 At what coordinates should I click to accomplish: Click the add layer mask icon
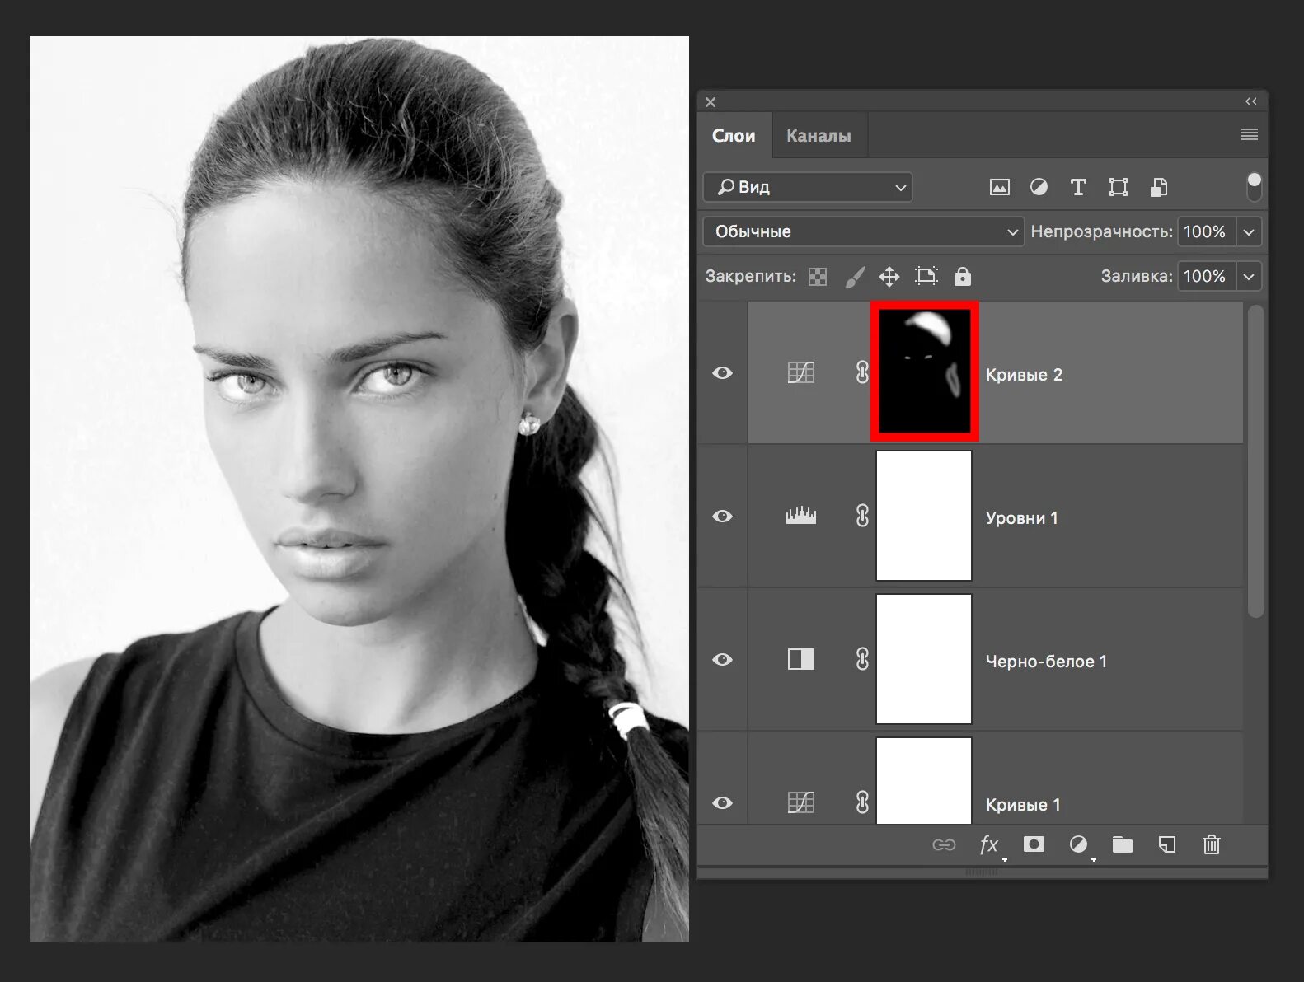1034,844
